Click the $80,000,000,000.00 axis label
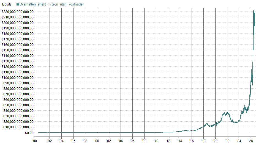The height and width of the screenshot is (147, 256). tap(18, 89)
